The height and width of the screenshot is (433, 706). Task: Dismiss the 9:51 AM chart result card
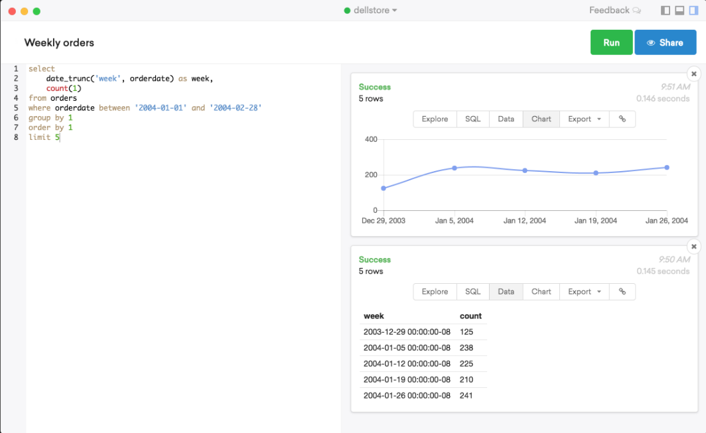693,74
